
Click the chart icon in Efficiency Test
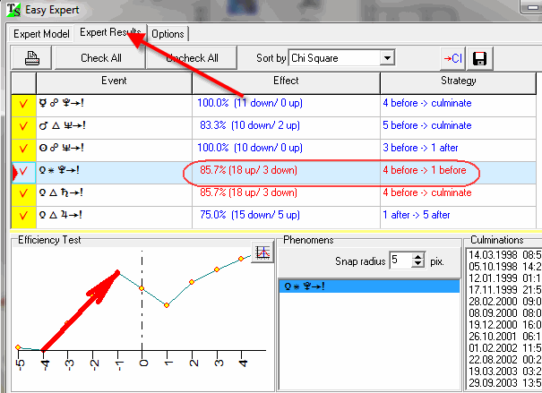(262, 253)
